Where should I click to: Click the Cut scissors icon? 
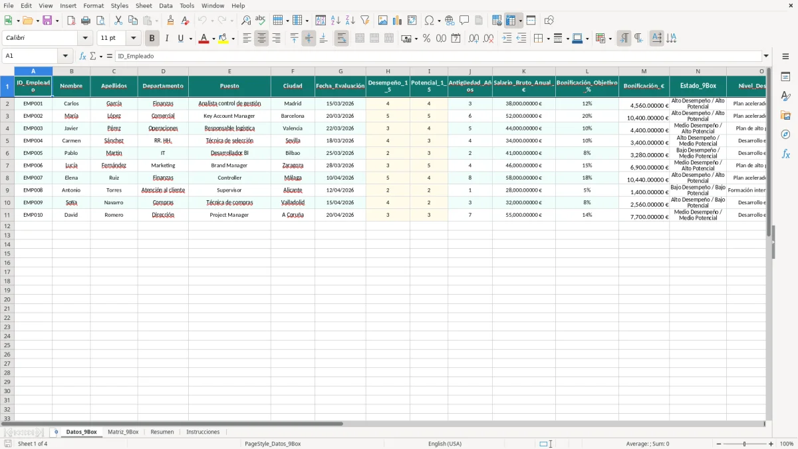coord(118,21)
